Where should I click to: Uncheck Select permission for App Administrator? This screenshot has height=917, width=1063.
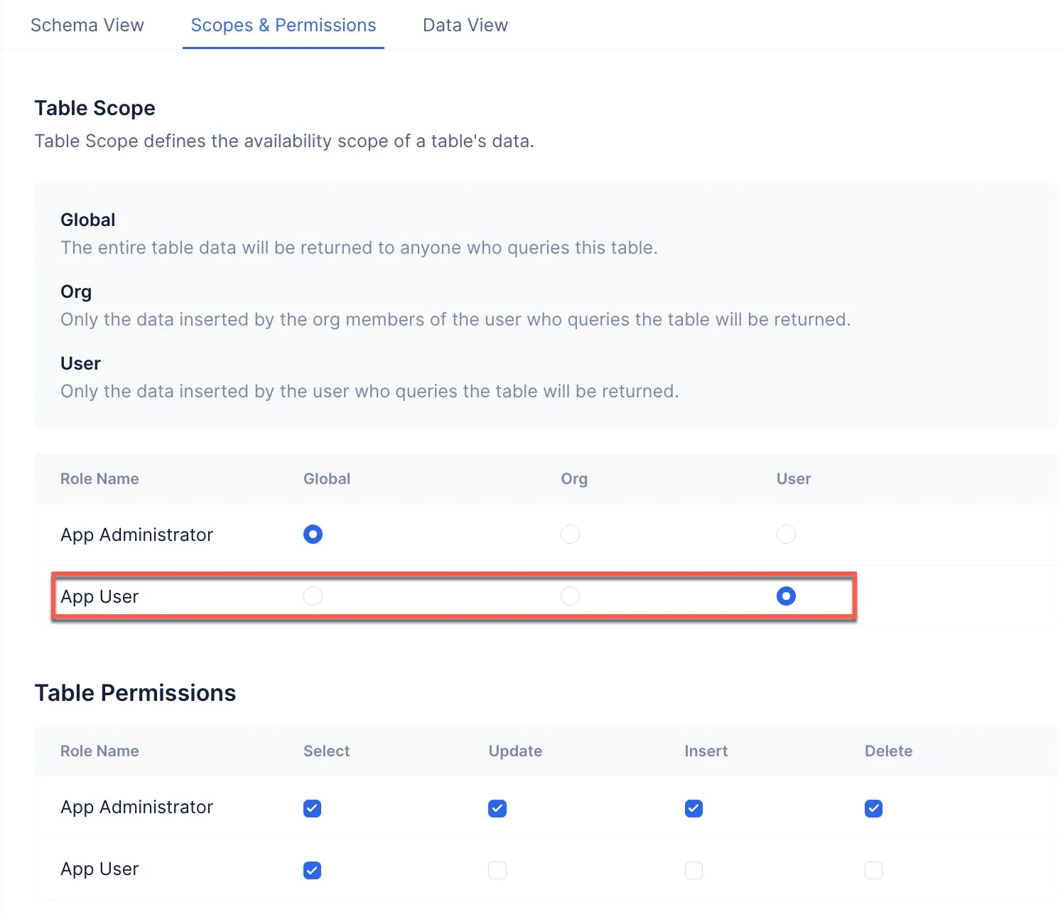pos(312,808)
